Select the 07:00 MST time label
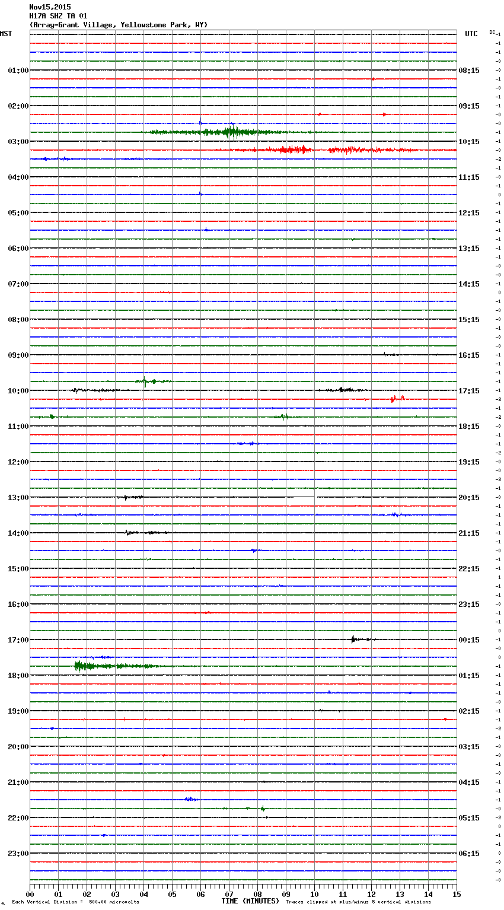The width and height of the screenshot is (504, 910). pyautogui.click(x=18, y=284)
